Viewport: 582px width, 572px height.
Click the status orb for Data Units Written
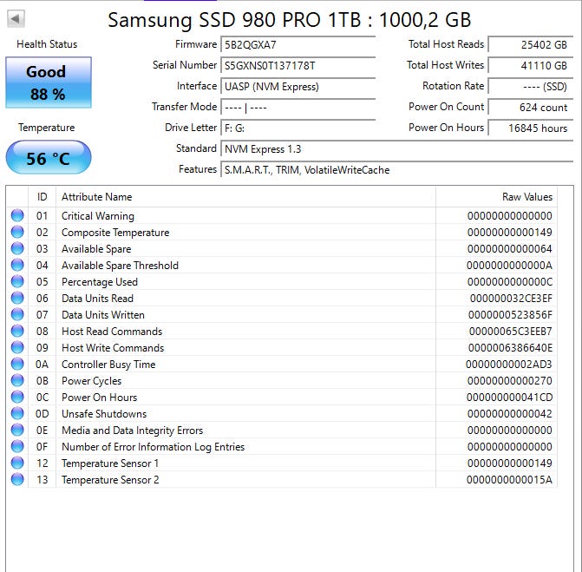click(x=17, y=314)
